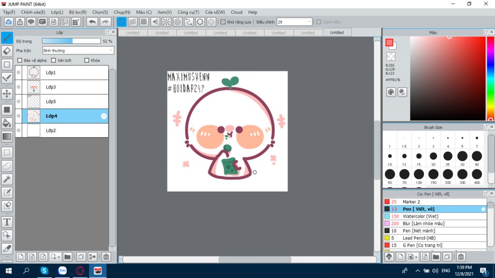
Task: Open Zalo from the taskbar
Action: click(62, 271)
